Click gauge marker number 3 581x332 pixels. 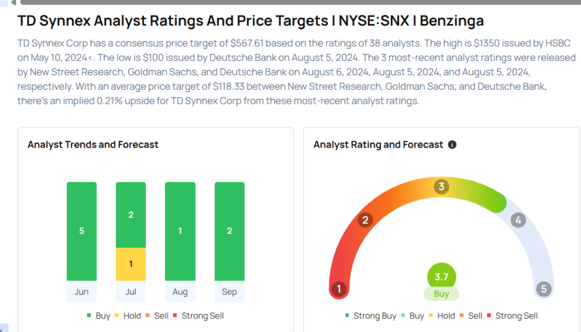point(441,187)
